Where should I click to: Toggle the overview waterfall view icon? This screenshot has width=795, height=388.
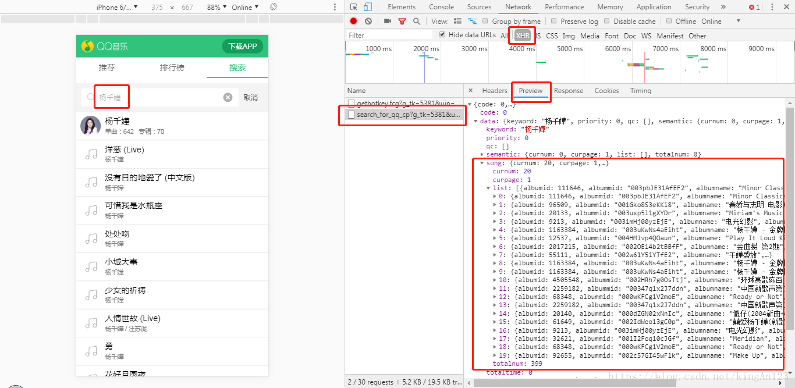pyautogui.click(x=471, y=21)
